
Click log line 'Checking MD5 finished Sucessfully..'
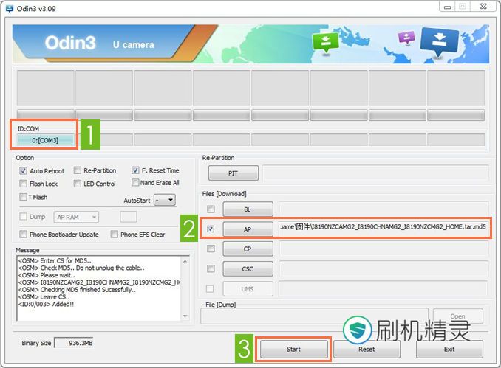[x=77, y=290]
